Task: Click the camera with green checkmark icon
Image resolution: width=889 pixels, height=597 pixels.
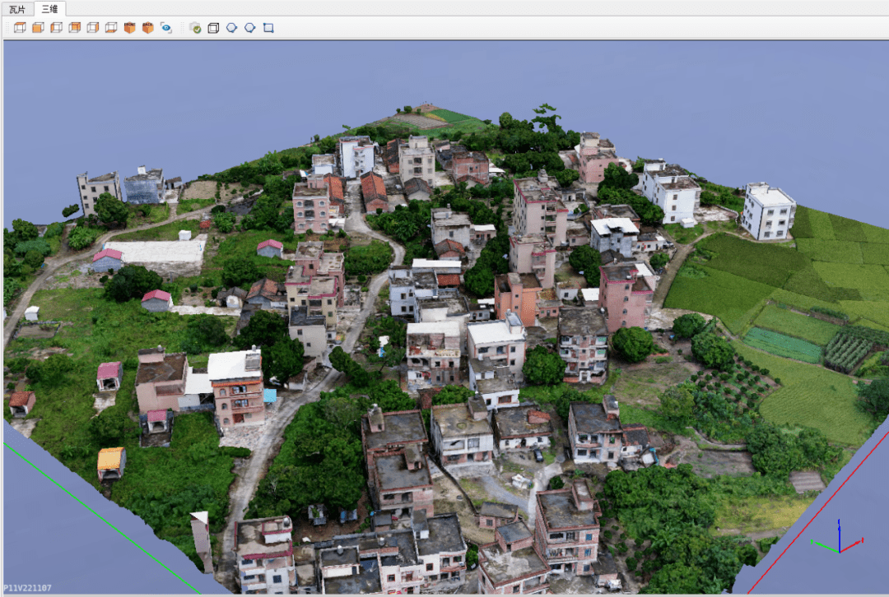Action: click(x=195, y=28)
